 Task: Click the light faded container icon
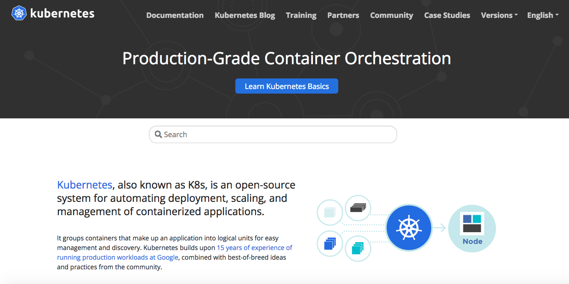tap(330, 212)
